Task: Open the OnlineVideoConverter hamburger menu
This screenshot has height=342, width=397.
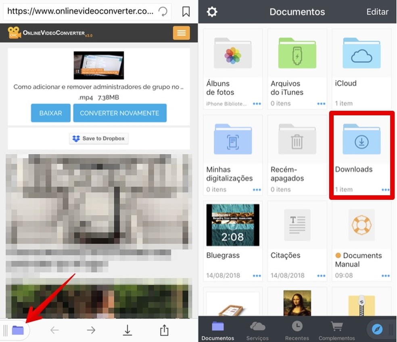Action: click(181, 33)
